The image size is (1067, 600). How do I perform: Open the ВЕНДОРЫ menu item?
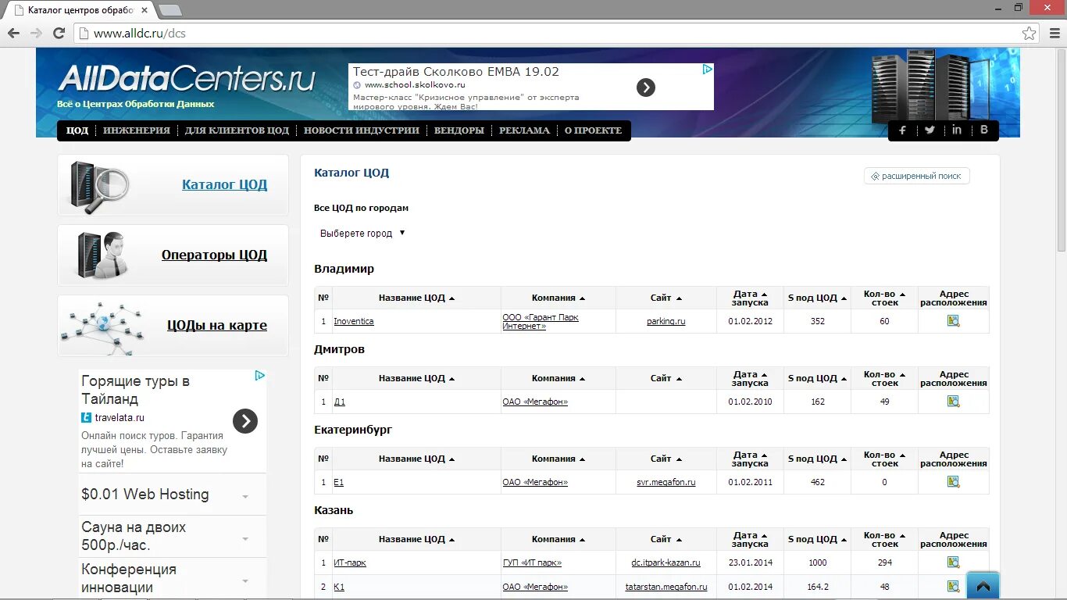pos(459,130)
